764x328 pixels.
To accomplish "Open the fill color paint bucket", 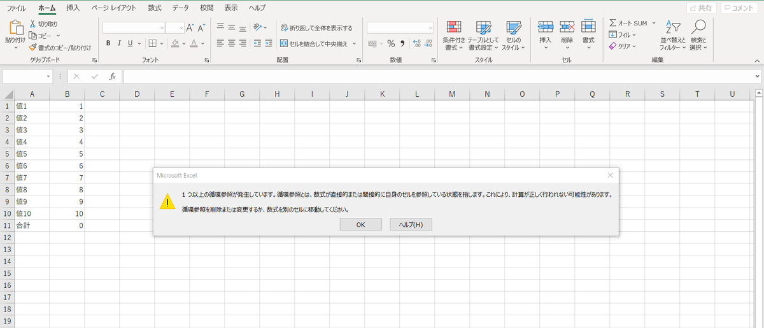I will click(x=175, y=43).
